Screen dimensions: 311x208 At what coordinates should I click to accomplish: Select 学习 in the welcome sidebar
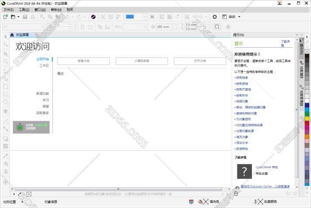point(46,100)
